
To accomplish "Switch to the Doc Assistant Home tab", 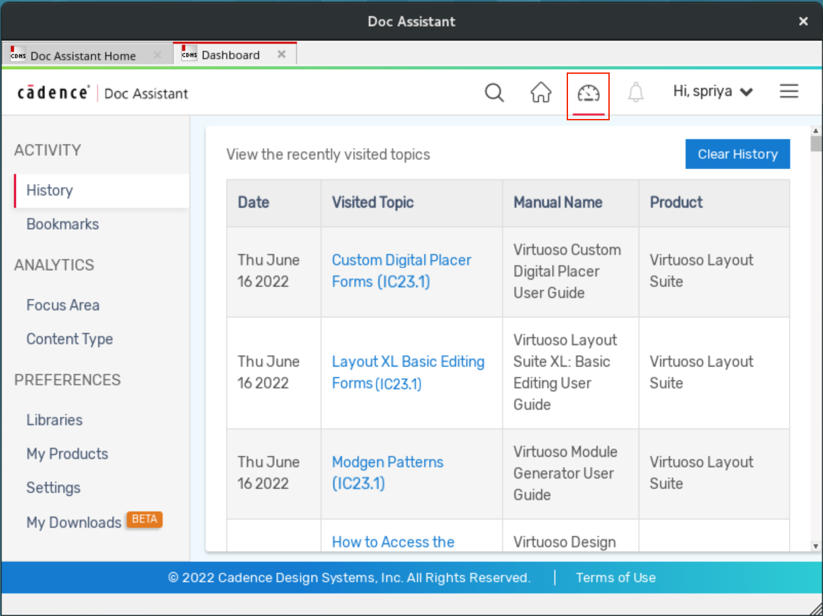I will point(82,55).
